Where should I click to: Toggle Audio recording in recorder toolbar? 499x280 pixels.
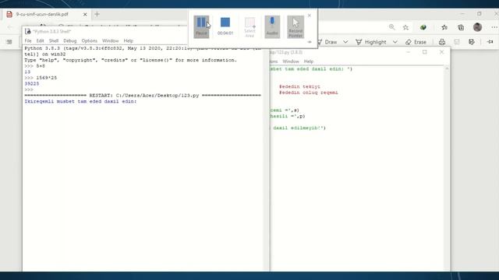272,26
